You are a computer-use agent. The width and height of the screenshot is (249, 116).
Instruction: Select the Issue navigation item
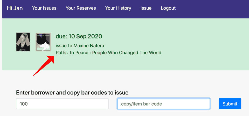click(146, 8)
